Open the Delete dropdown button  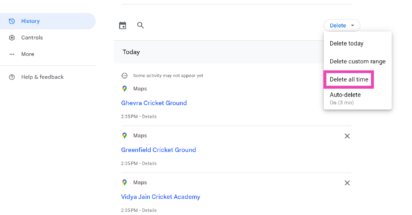tap(338, 25)
